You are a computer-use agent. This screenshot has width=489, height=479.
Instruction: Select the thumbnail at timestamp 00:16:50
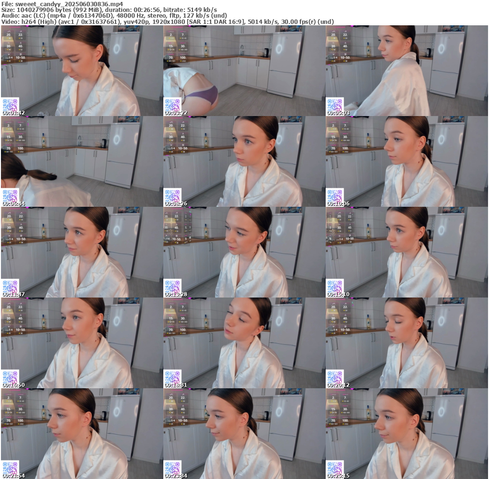[82, 343]
